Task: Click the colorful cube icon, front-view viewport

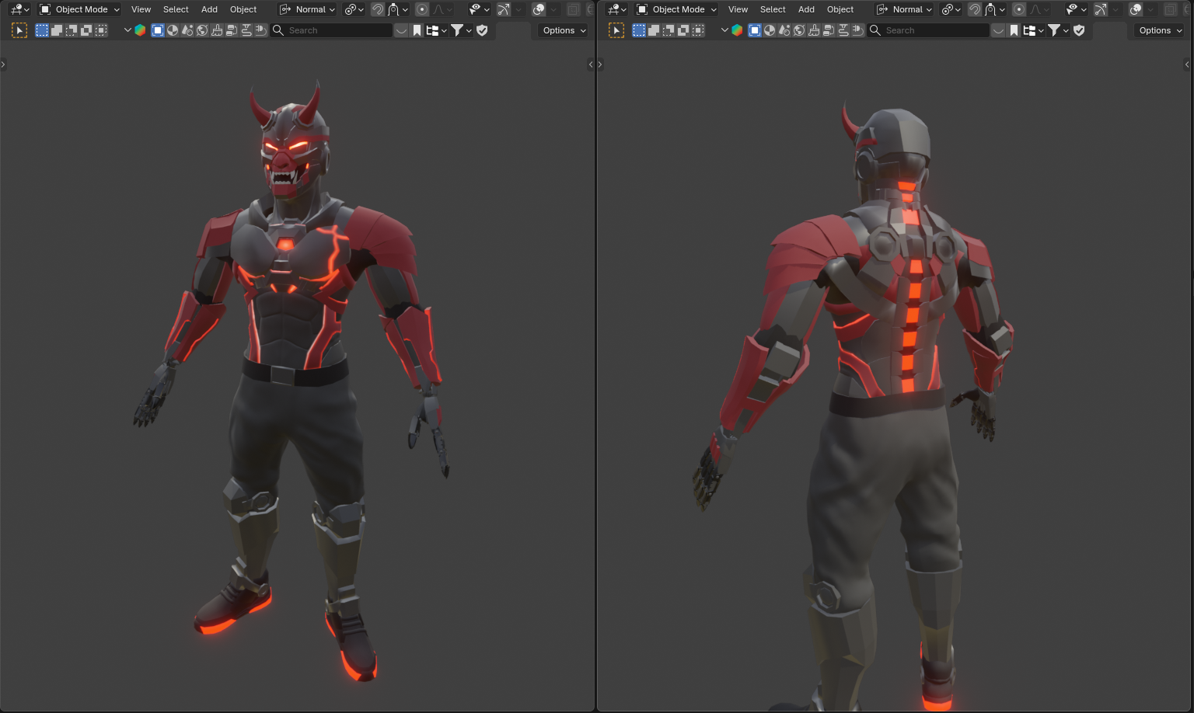Action: tap(140, 30)
